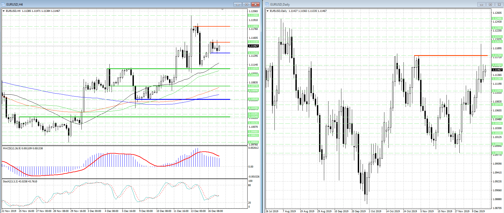The height and width of the screenshot is (213, 504).
Task: Click the green 1.11990 level label
Action: [x=253, y=15]
